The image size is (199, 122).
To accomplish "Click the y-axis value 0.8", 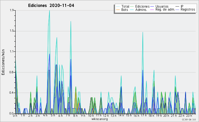I will (x=12, y=73).
